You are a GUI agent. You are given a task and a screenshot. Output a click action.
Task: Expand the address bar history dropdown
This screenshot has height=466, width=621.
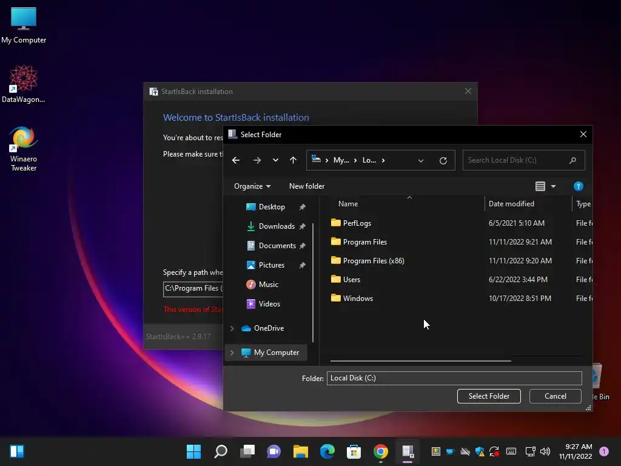click(x=421, y=160)
